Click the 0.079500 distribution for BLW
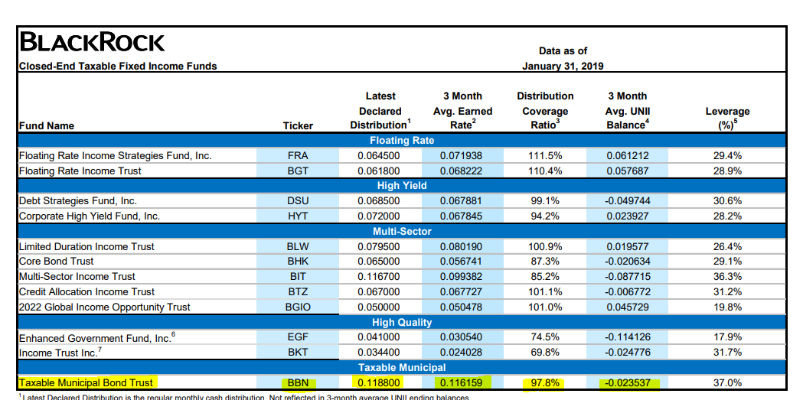Screen dimensions: 803x400 click(379, 246)
